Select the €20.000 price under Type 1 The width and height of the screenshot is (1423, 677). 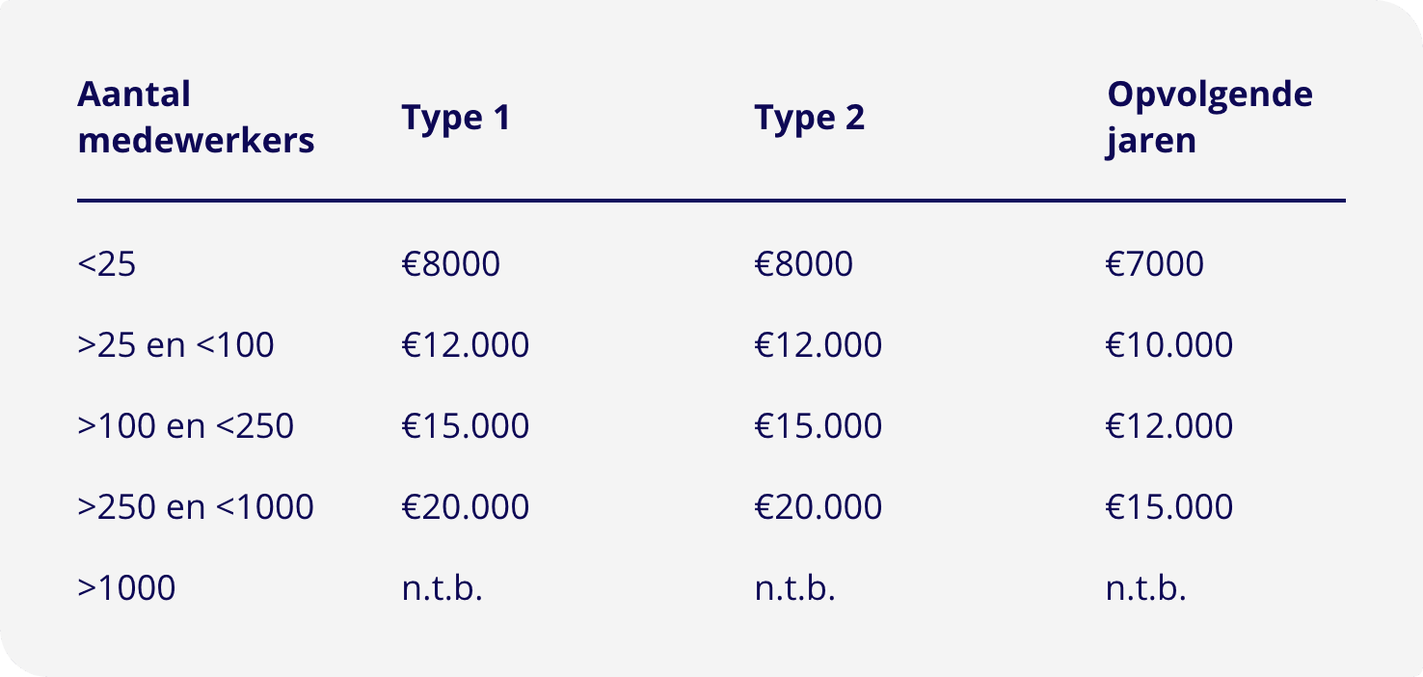(466, 507)
